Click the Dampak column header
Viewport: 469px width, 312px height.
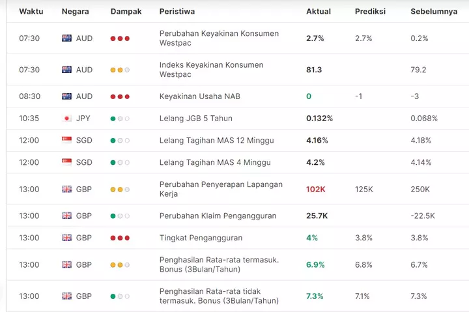pos(126,11)
